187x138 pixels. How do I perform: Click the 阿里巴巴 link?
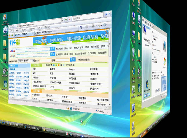pos(94,89)
